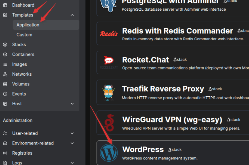Click the WireGuard dragon logo
Viewport: 249px width, 165px height.
[109, 122]
